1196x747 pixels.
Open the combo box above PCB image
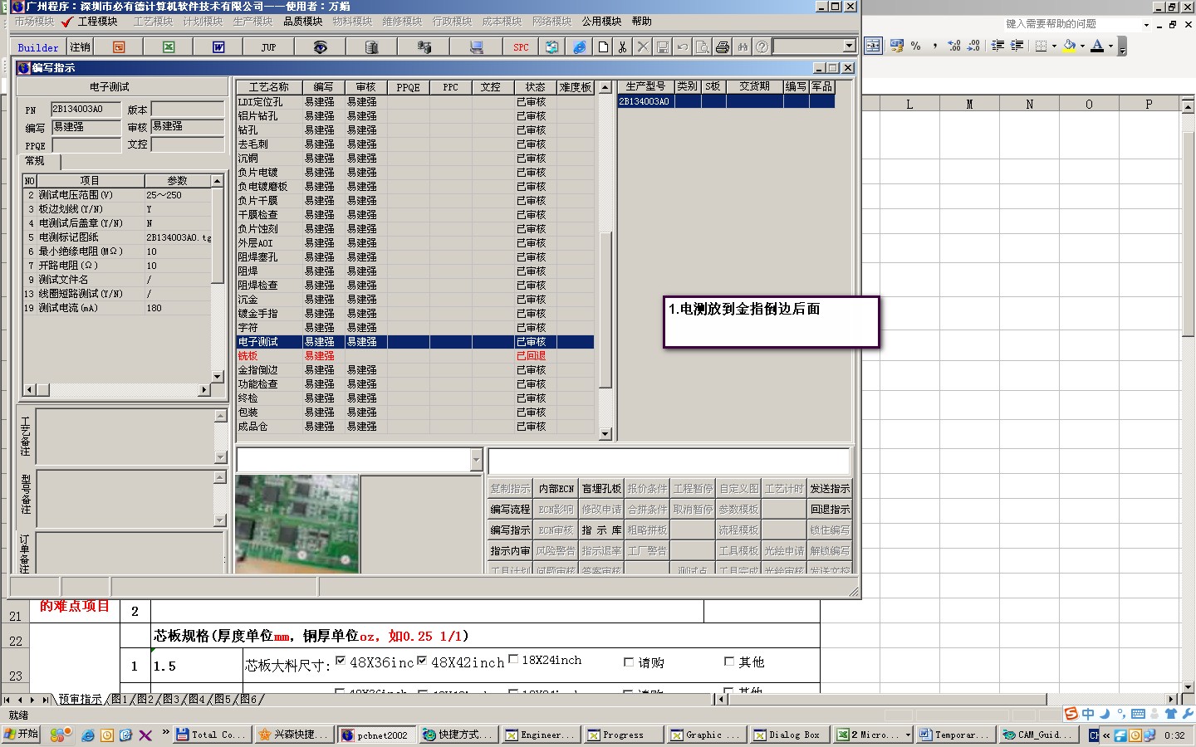[476, 460]
